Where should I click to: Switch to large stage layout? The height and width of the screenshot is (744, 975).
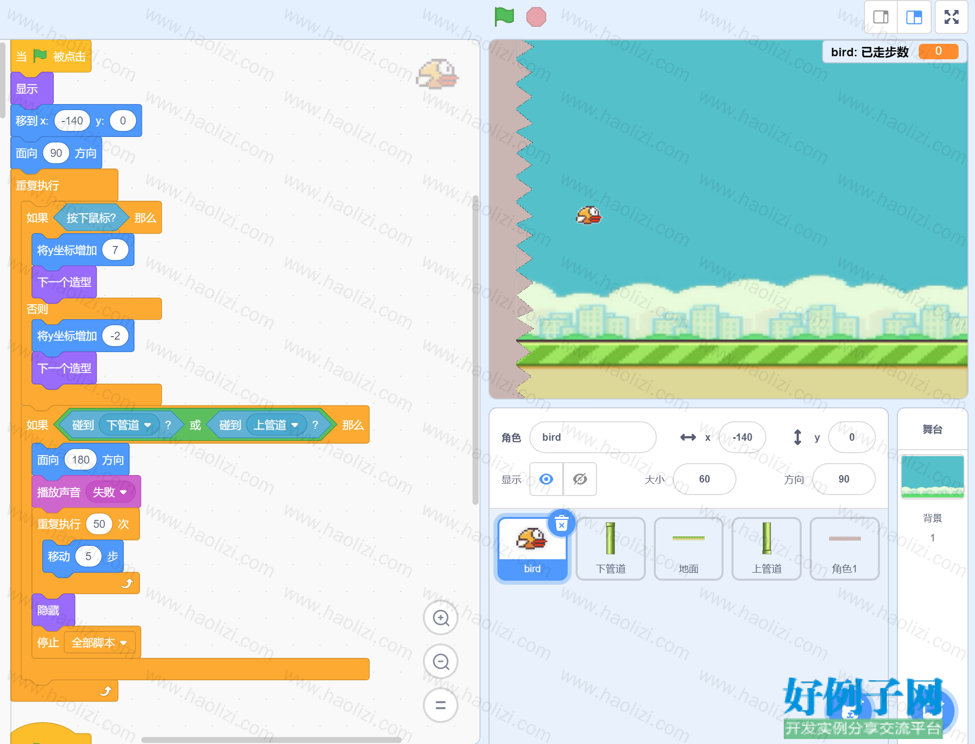point(914,17)
